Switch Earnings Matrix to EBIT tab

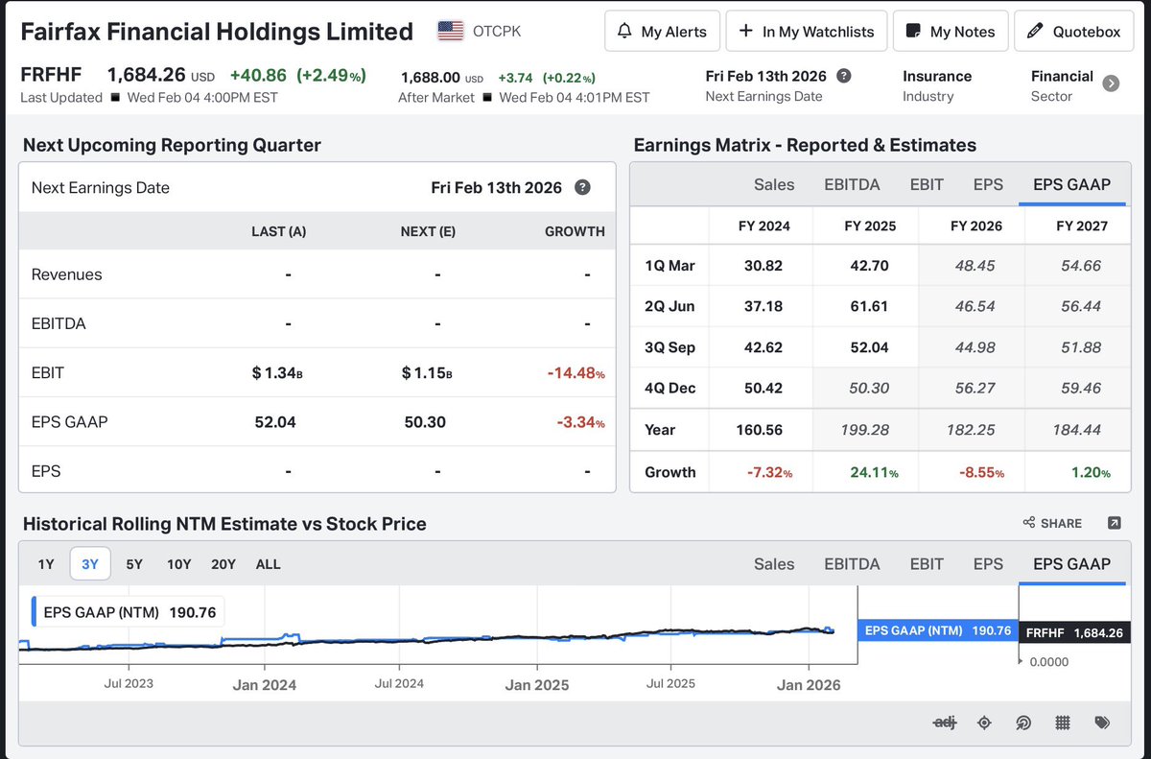click(x=927, y=184)
